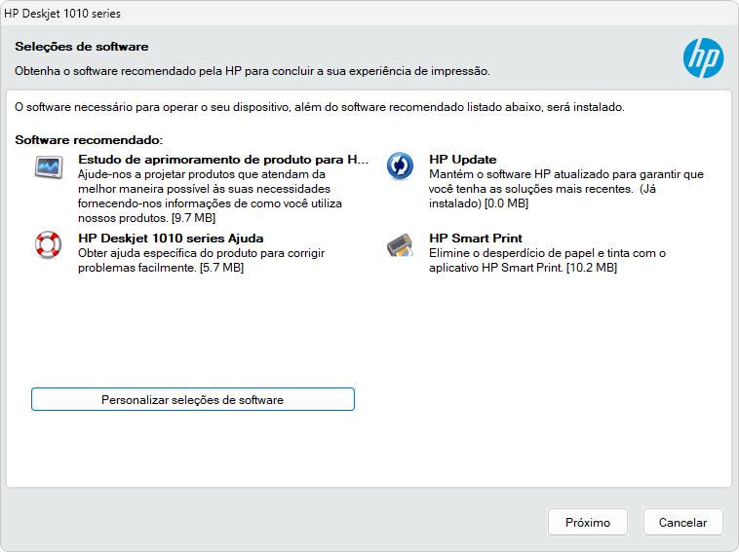Screen dimensions: 739x552
Task: Click the HP Update globe icon
Action: tap(401, 166)
